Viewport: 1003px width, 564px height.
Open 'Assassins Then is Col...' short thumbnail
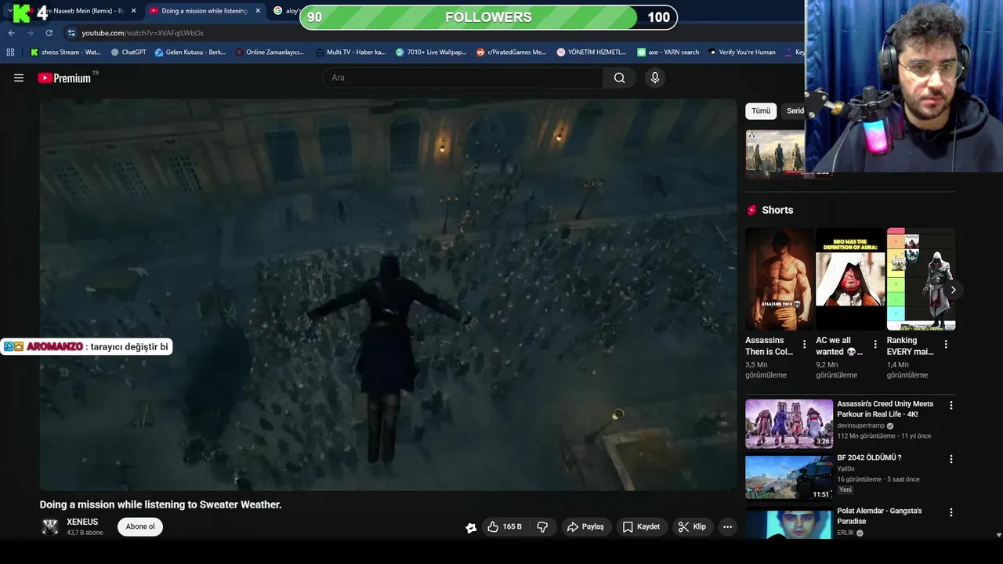[x=779, y=279]
